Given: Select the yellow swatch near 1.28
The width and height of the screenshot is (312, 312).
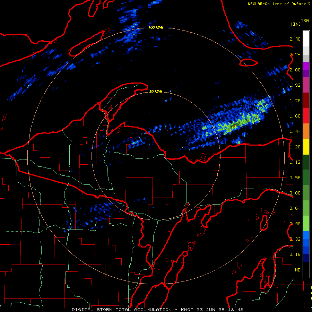Looking at the screenshot, I should pos(306,147).
